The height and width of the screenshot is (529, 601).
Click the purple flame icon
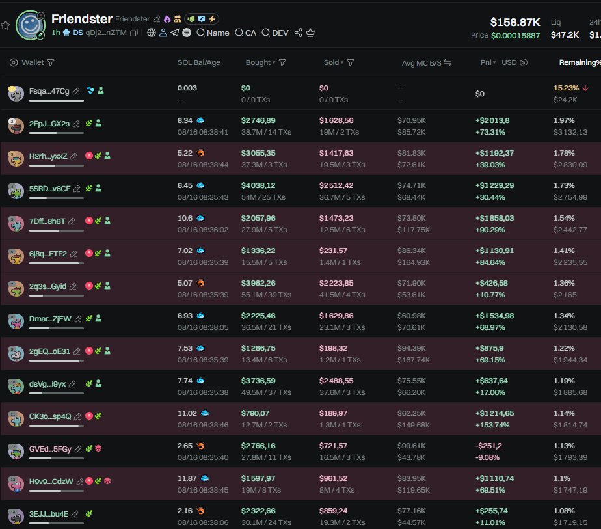167,19
